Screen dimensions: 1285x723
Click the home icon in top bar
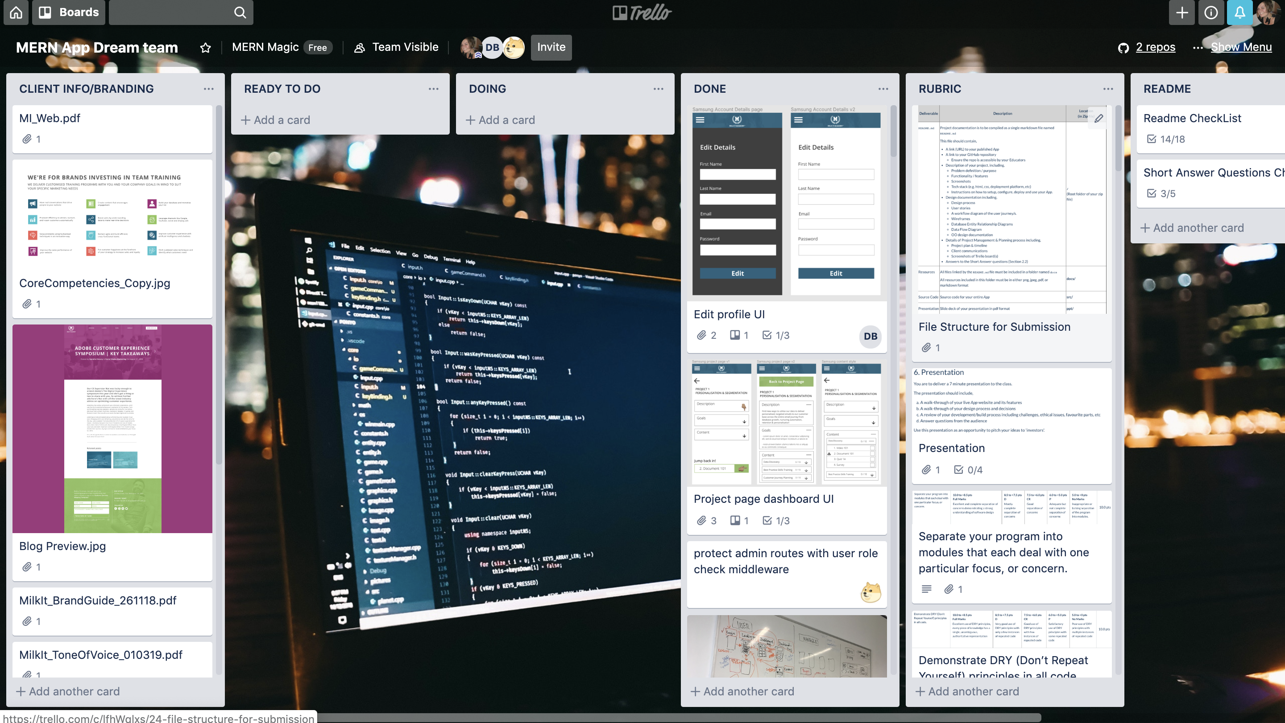click(16, 12)
